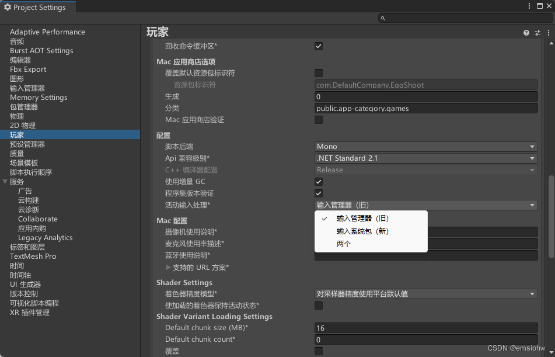Open the 着色器精度模型 dropdown

[426, 294]
